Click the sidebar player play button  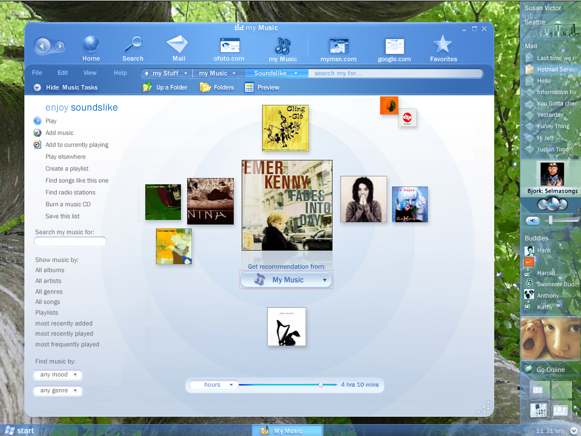552,204
